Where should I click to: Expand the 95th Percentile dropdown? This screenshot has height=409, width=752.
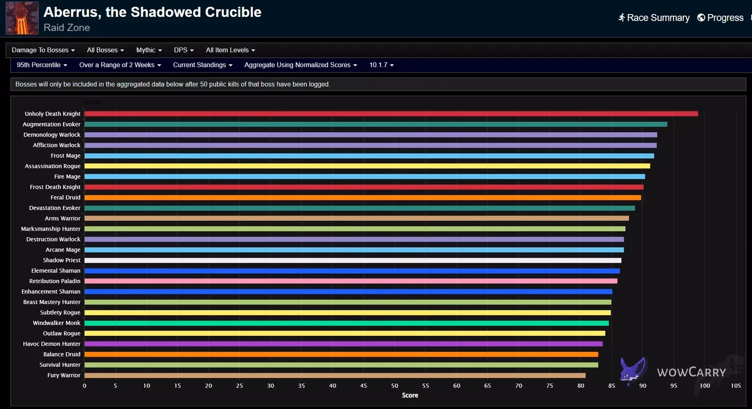[x=42, y=65]
